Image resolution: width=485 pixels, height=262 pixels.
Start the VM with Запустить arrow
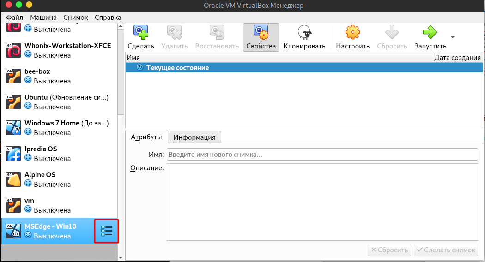[430, 32]
